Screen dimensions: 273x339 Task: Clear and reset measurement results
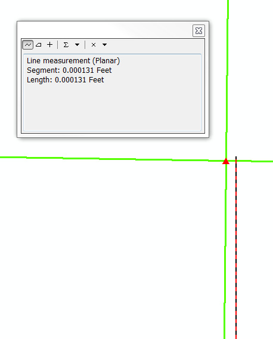(x=94, y=45)
